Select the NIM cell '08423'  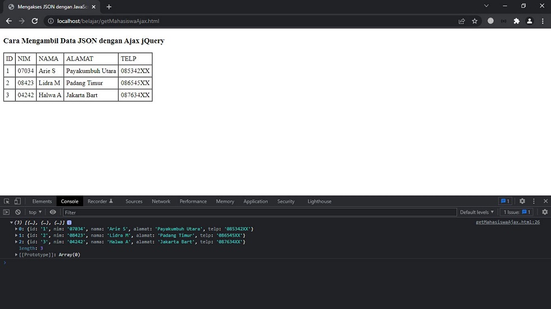[x=26, y=83]
